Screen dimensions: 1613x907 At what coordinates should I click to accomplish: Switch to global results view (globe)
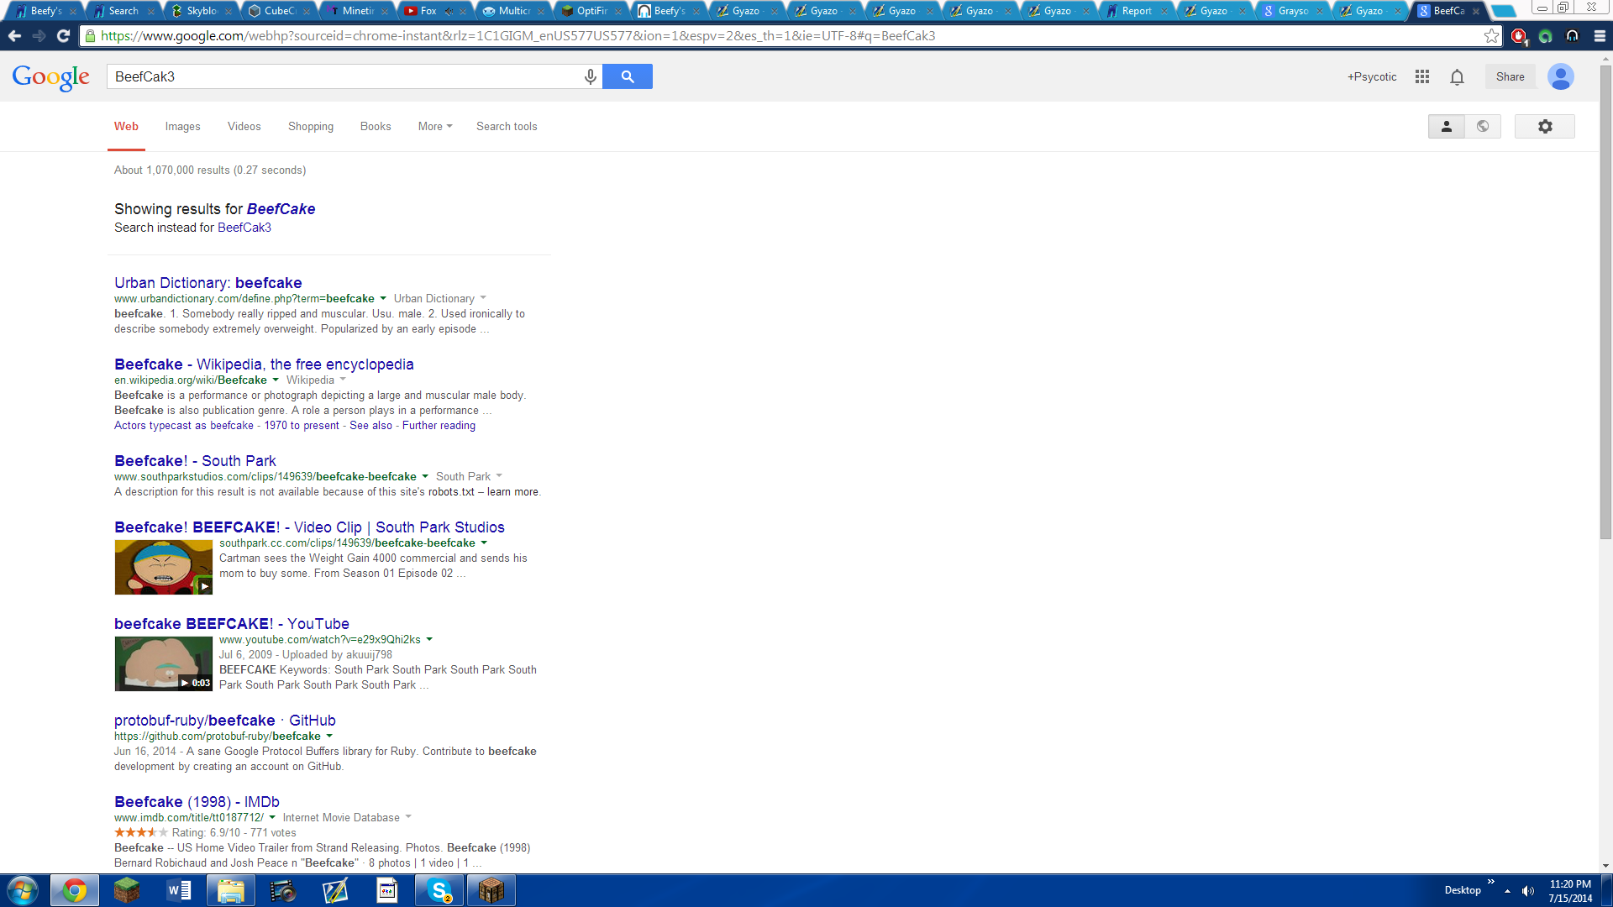[1483, 126]
